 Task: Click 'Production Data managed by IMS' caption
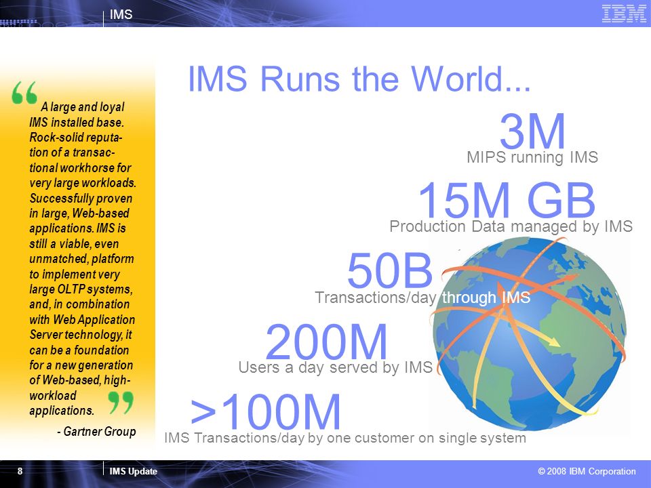coord(511,226)
